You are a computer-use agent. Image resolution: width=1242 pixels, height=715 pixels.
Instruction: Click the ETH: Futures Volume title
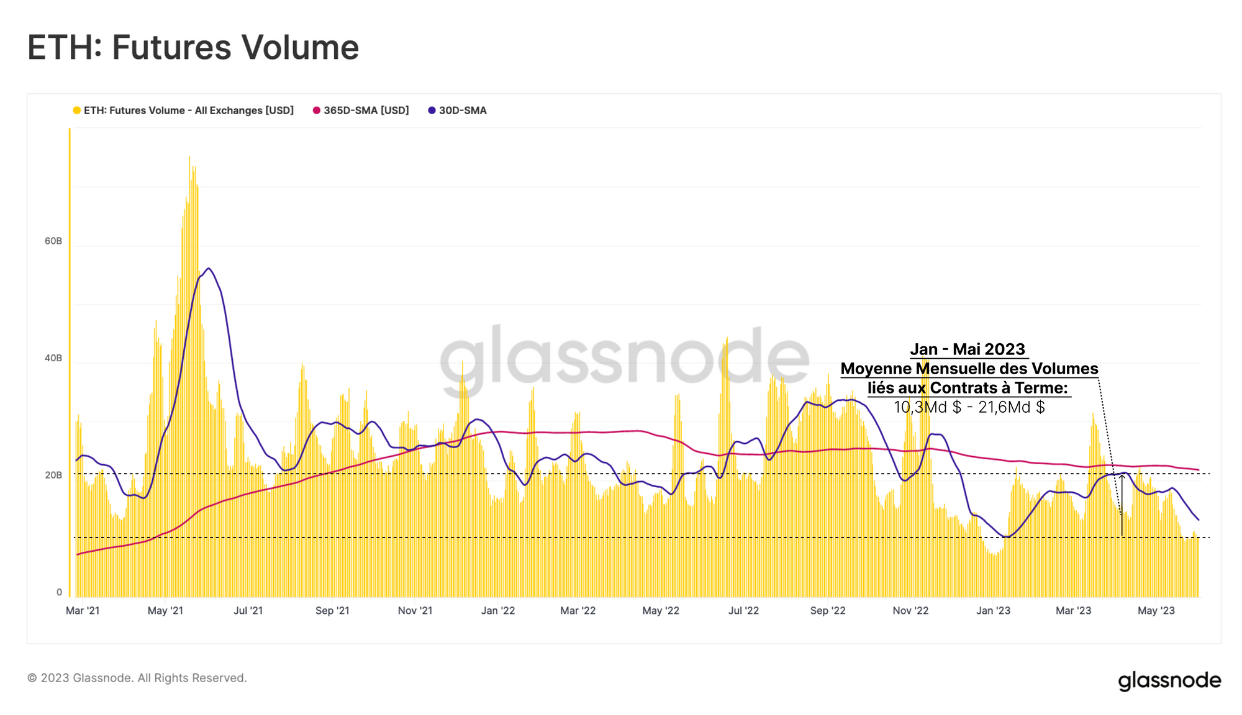tap(193, 48)
